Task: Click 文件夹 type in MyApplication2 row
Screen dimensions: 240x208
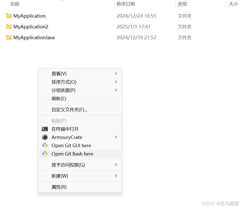Action: pyautogui.click(x=185, y=27)
